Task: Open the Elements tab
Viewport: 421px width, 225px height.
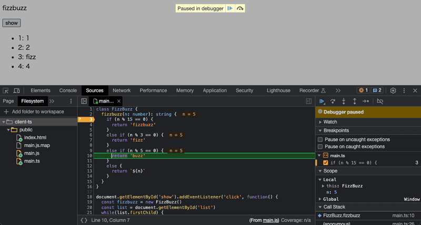Action: coord(41,90)
